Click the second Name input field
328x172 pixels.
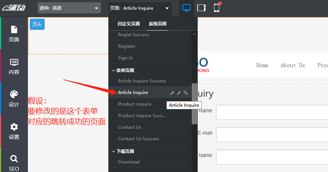272,157
